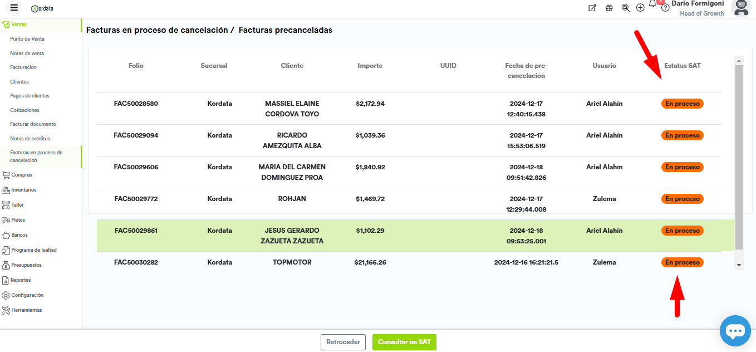Expand the Inventarios sidebar section
The image size is (756, 352).
coord(23,190)
